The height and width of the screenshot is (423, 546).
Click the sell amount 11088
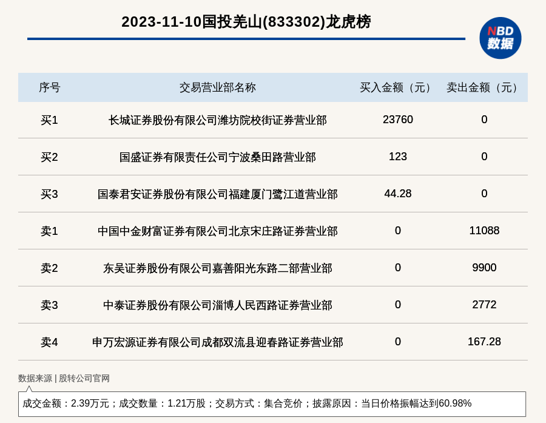tap(484, 231)
